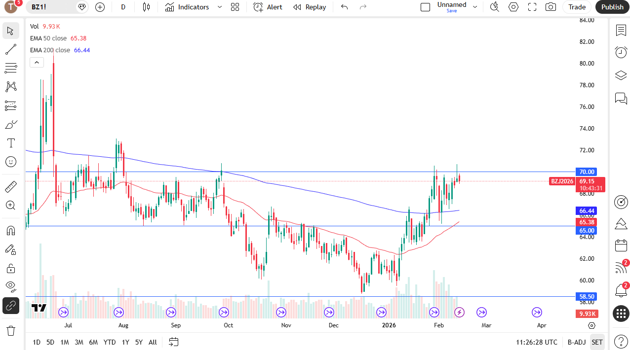Save the Unnamed layout

coord(451,11)
